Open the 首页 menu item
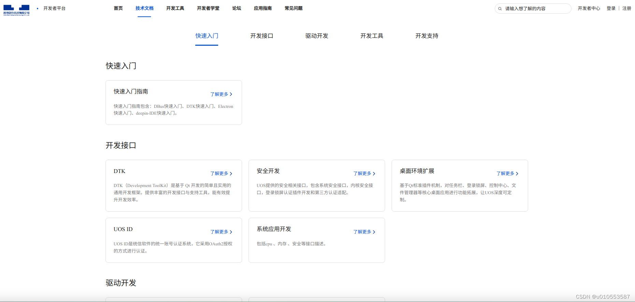Screen dimensions: 635x302 (118, 8)
